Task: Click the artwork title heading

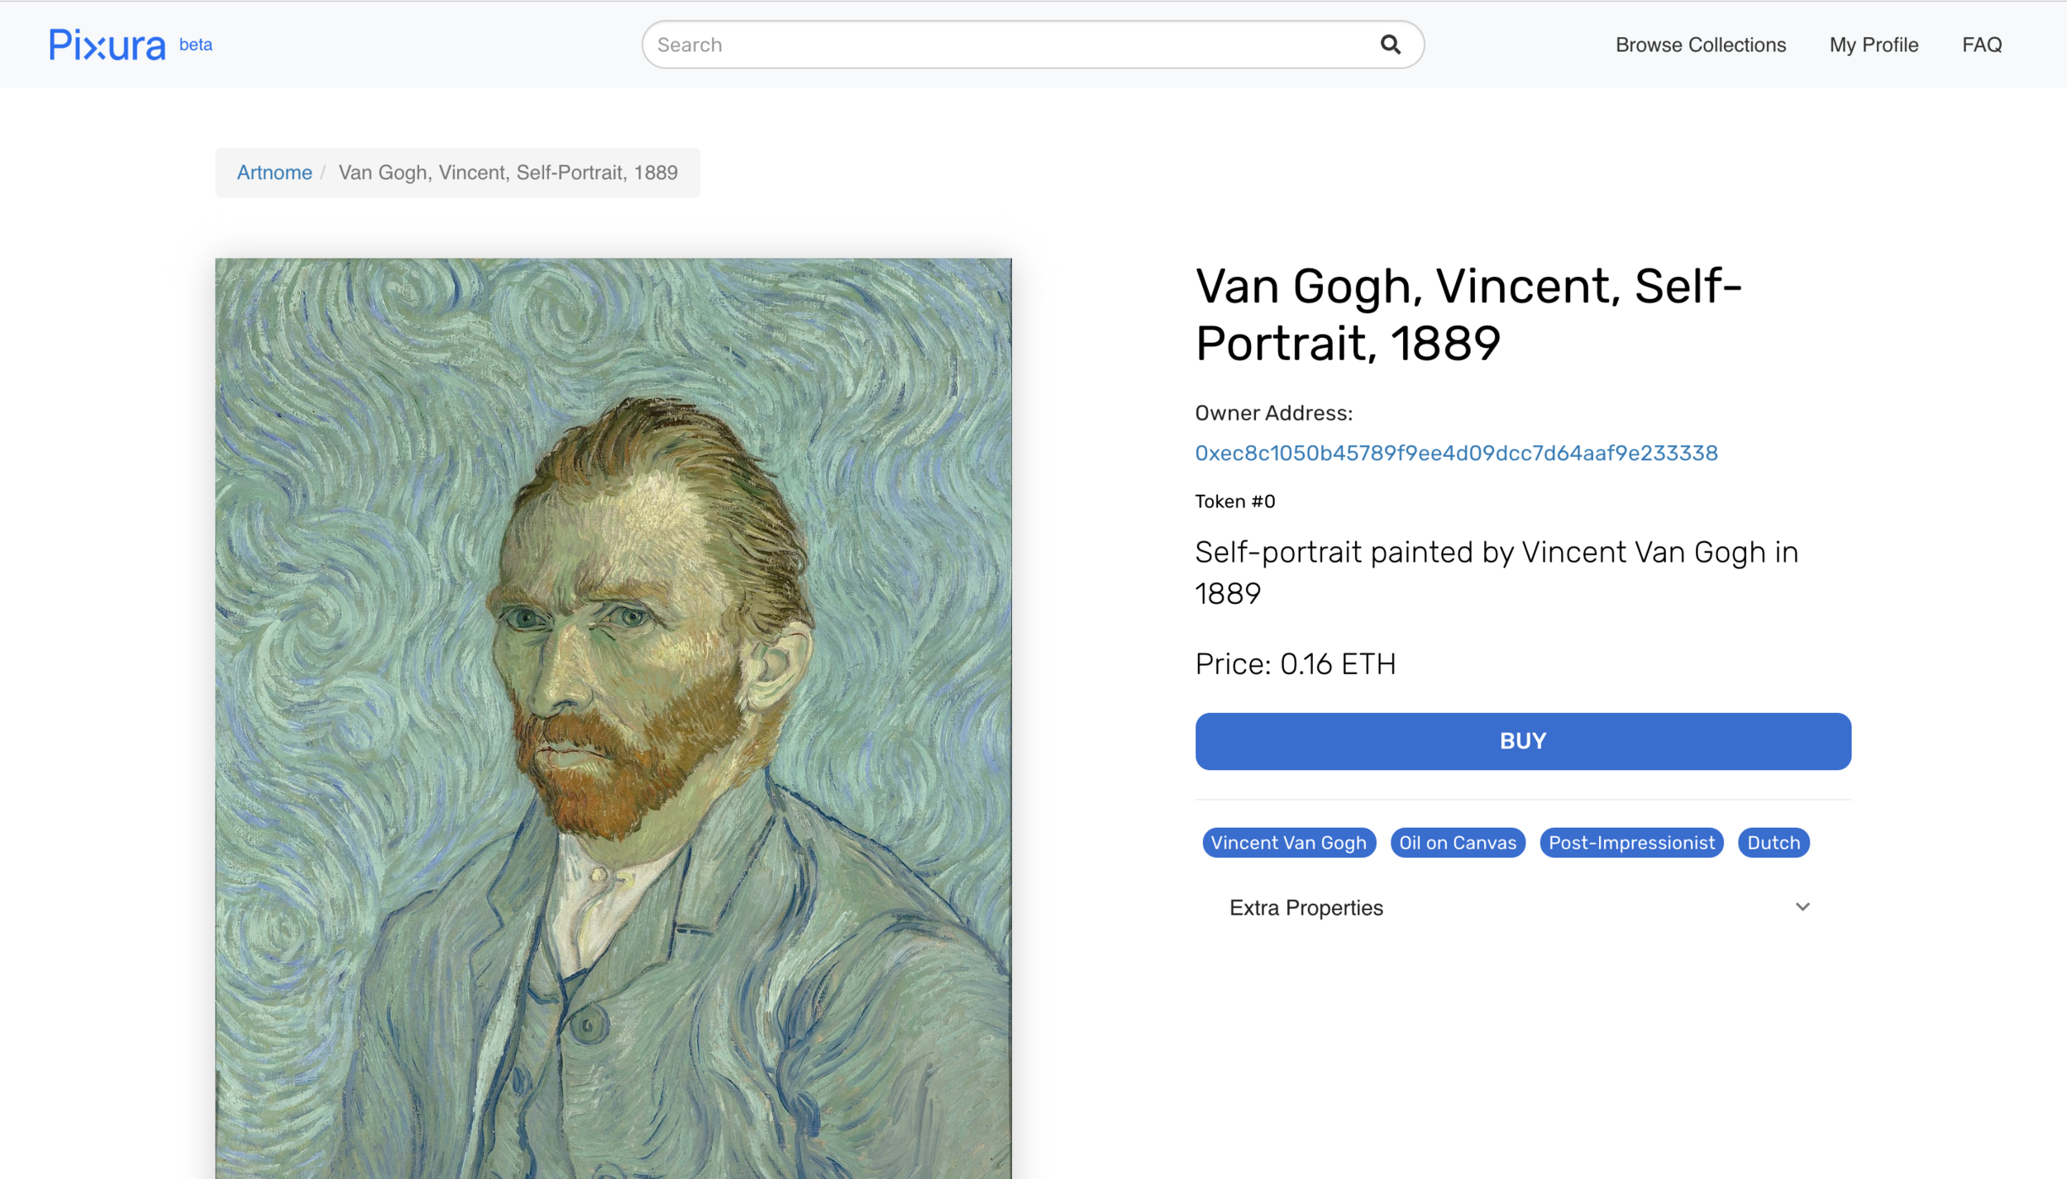Action: point(1468,314)
